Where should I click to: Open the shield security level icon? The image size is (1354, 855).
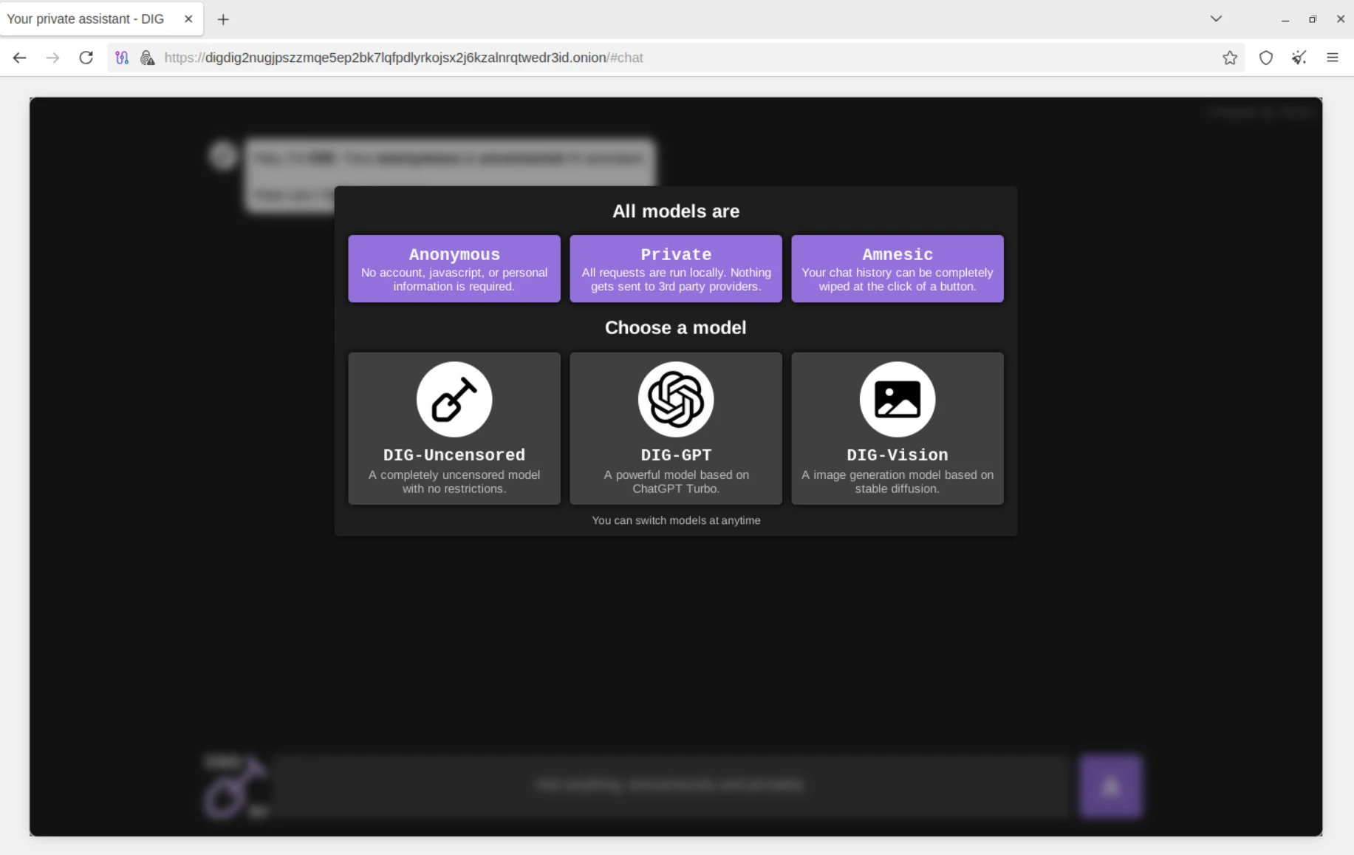(1265, 58)
